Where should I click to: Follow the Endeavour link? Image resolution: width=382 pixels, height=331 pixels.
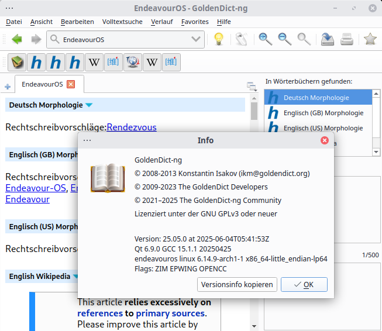click(27, 199)
